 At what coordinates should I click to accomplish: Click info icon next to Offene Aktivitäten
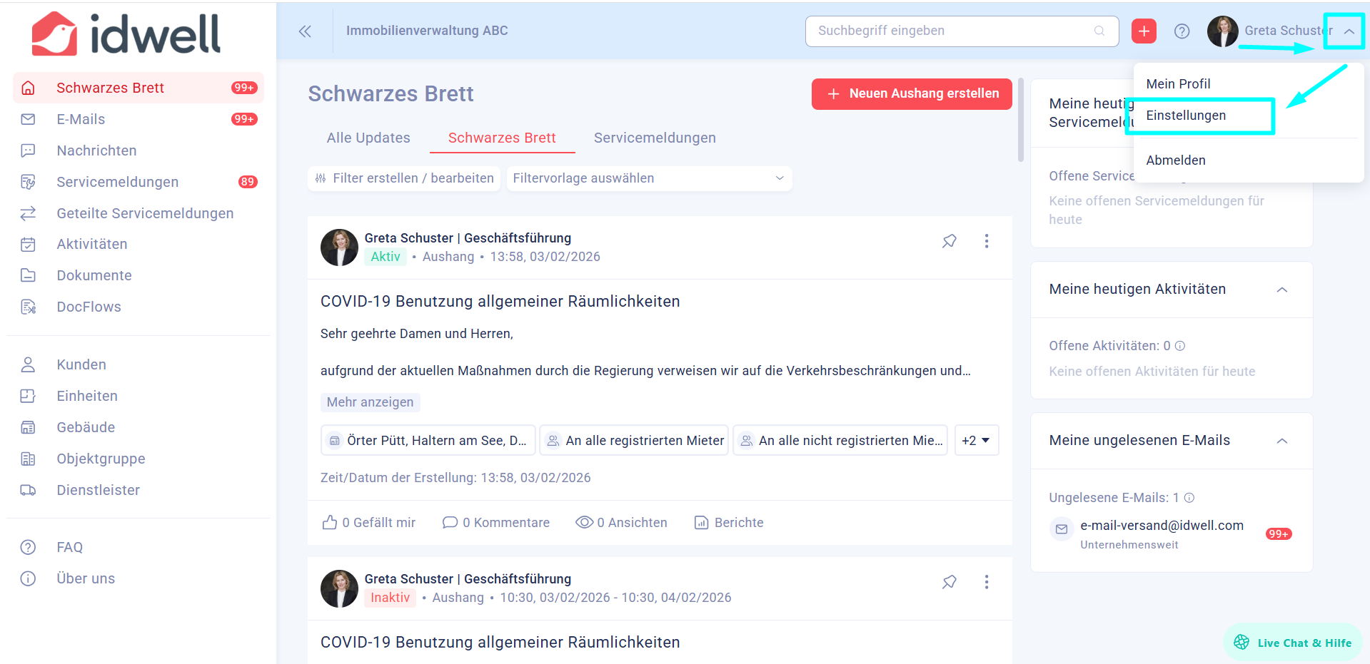pos(1180,346)
